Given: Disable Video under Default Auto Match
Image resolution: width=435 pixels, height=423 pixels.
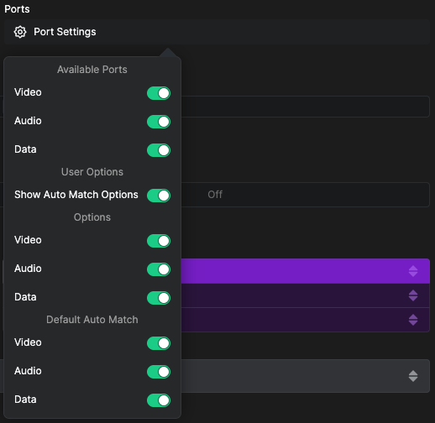Looking at the screenshot, I should [x=159, y=343].
